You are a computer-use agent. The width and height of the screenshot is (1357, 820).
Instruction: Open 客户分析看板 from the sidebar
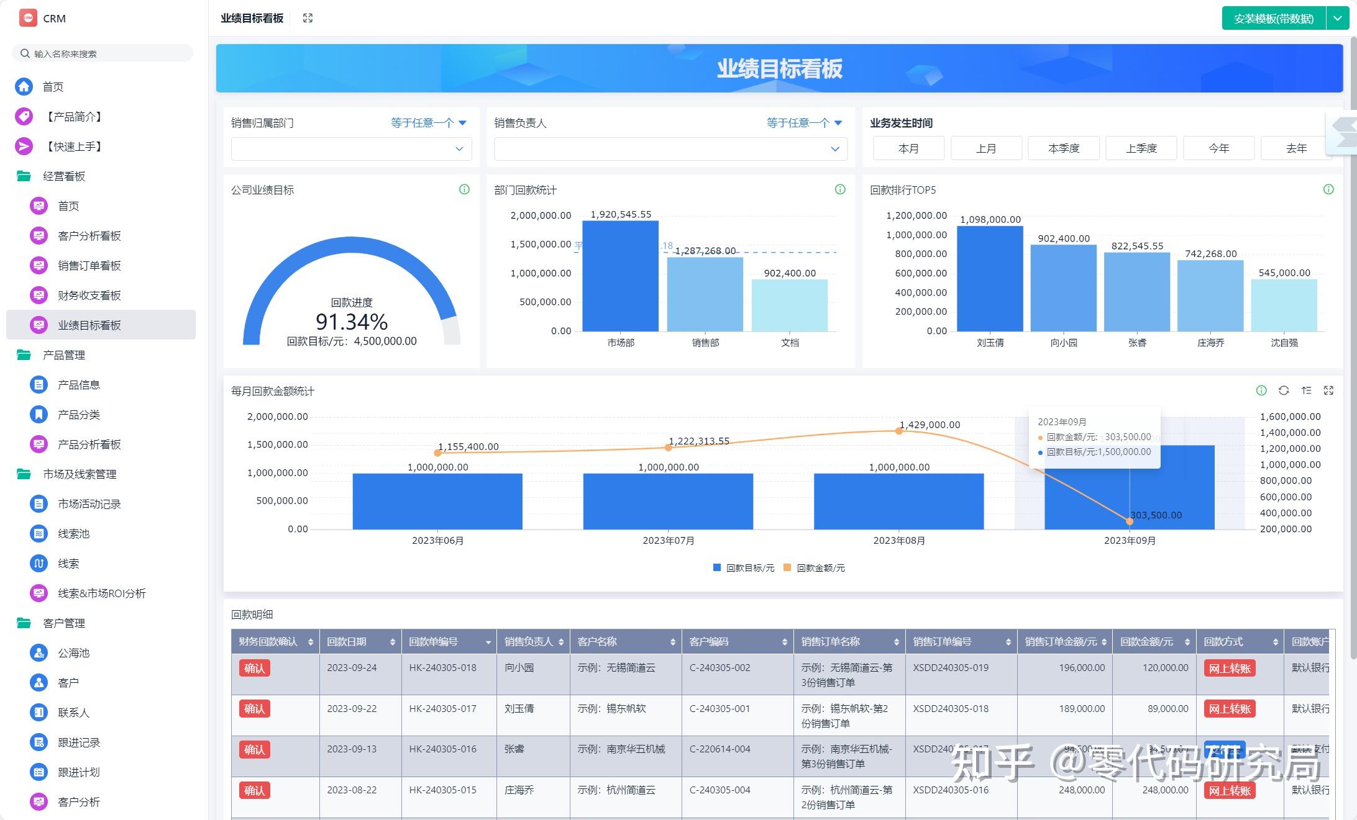point(91,236)
